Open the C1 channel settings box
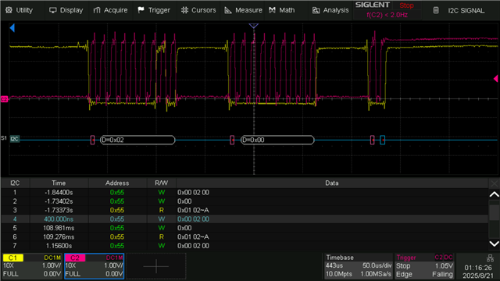Image resolution: width=500 pixels, height=281 pixels. pyautogui.click(x=32, y=266)
